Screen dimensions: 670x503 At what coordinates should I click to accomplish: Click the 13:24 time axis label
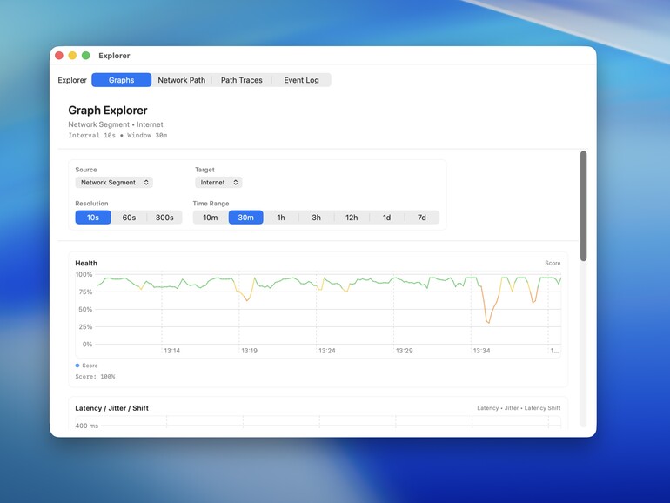[327, 351]
